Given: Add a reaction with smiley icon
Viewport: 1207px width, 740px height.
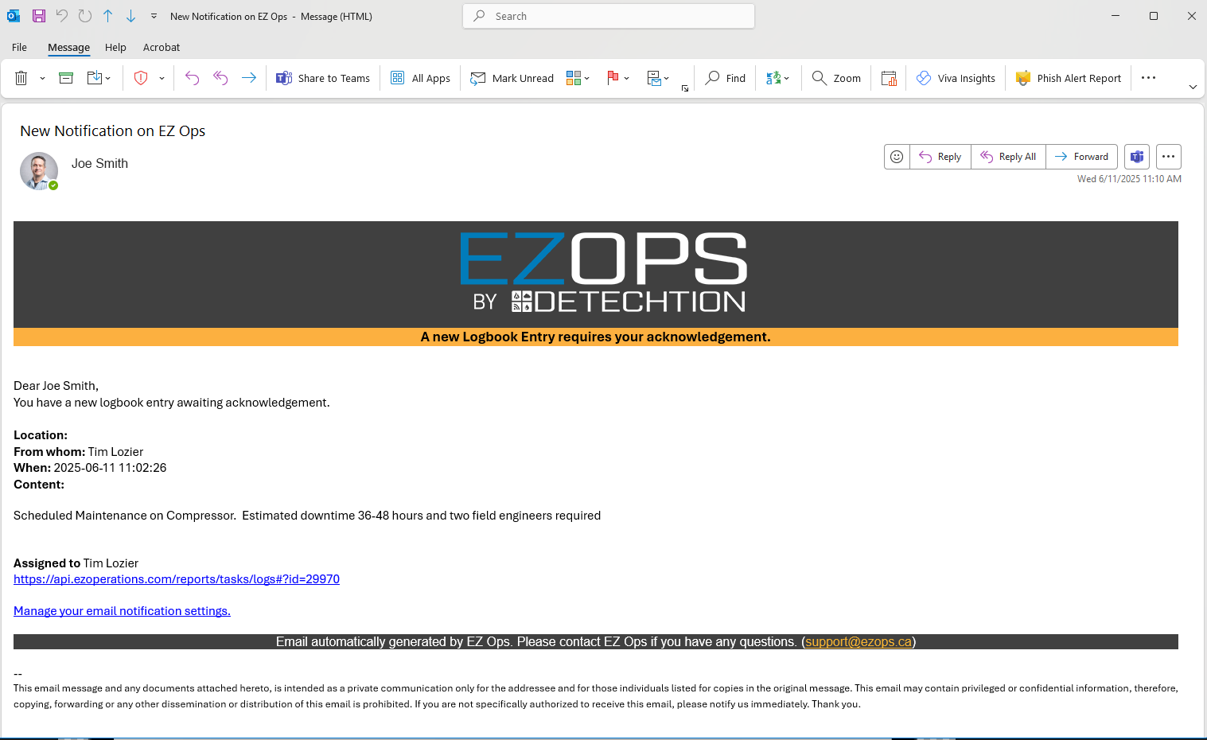Looking at the screenshot, I should coord(897,157).
